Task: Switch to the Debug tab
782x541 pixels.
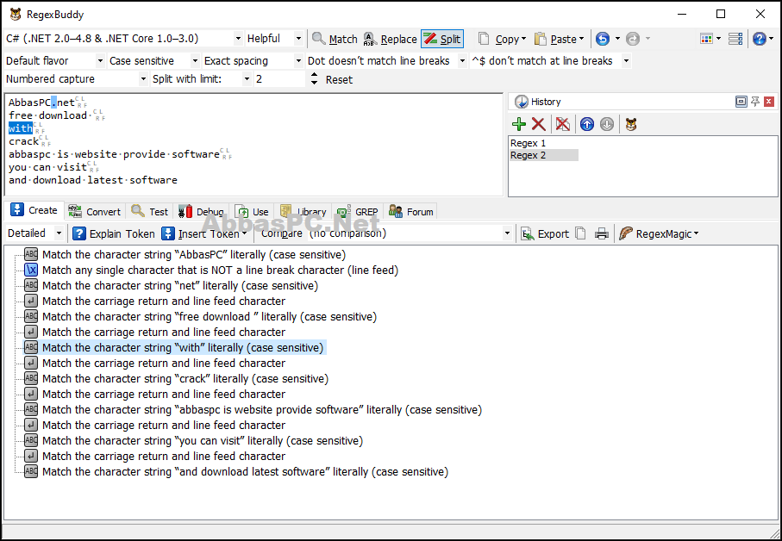Action: pyautogui.click(x=201, y=212)
